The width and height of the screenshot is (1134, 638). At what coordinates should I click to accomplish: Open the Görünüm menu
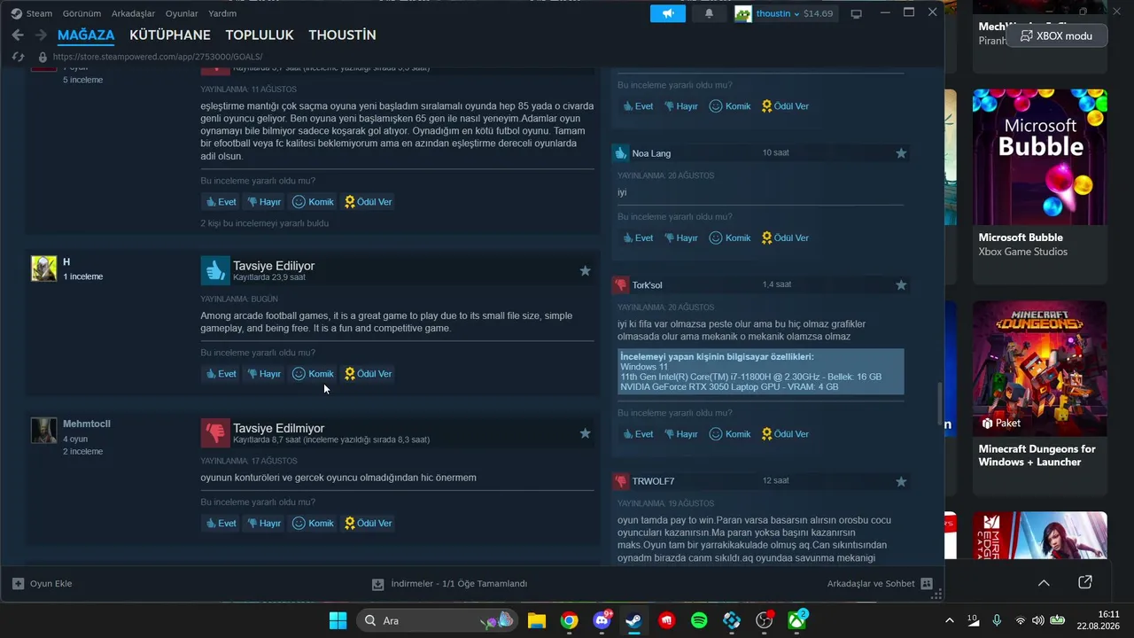click(82, 13)
